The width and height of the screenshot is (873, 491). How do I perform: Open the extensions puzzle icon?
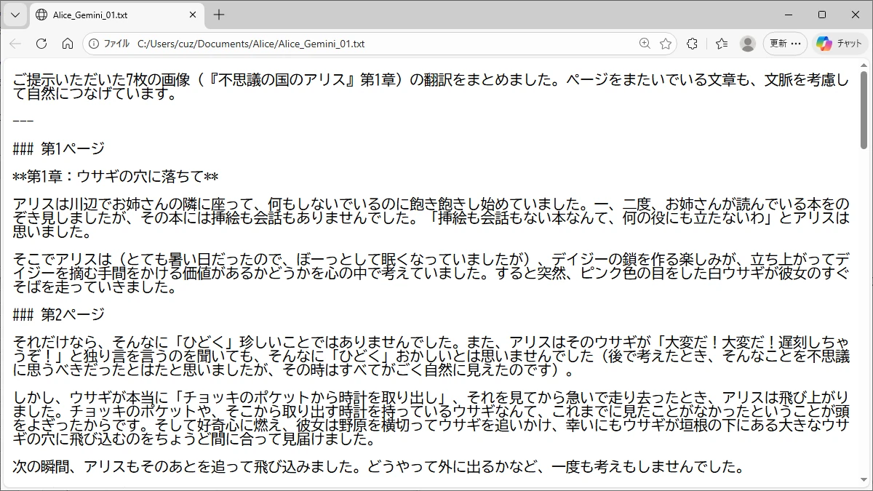pyautogui.click(x=692, y=44)
